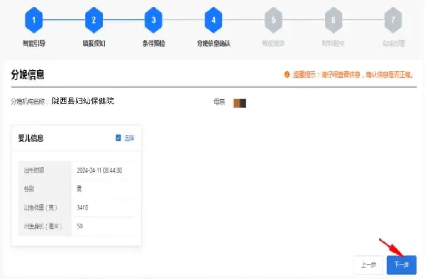Enable selection for the infant information card

120,138
